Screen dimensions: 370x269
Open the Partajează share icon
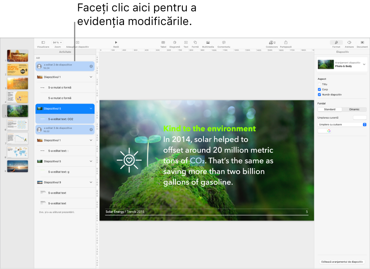click(x=285, y=42)
